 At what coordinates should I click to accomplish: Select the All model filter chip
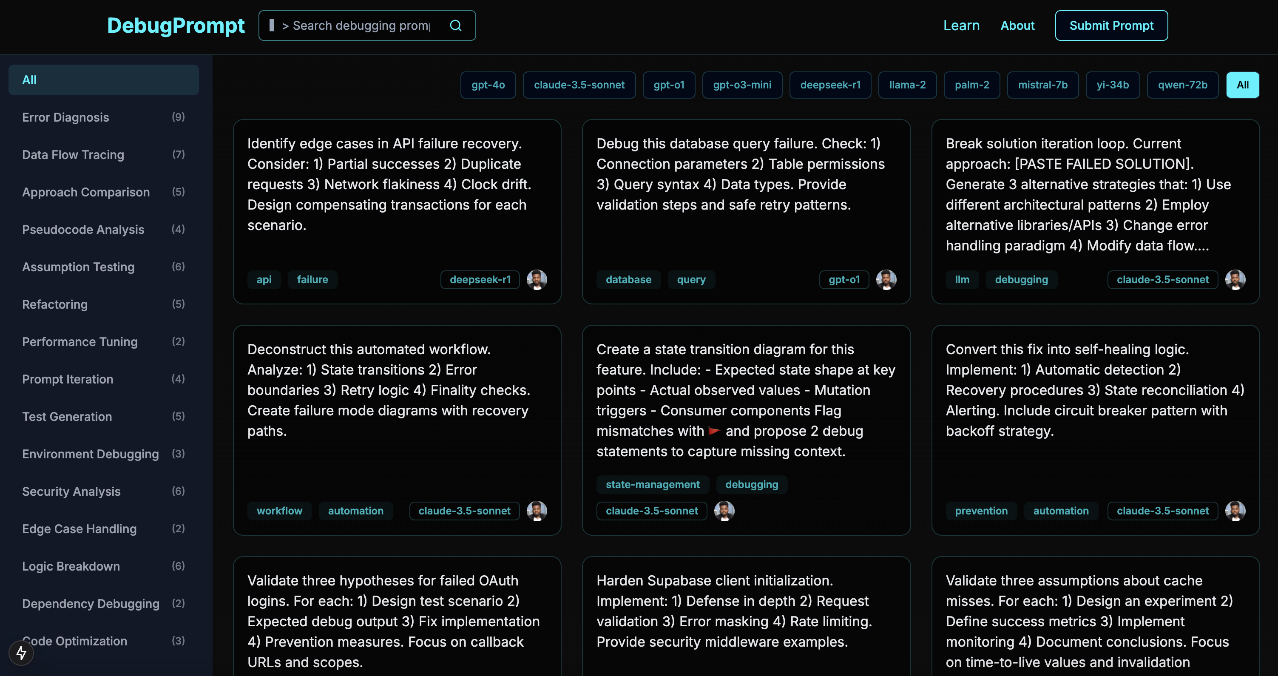(x=1243, y=85)
